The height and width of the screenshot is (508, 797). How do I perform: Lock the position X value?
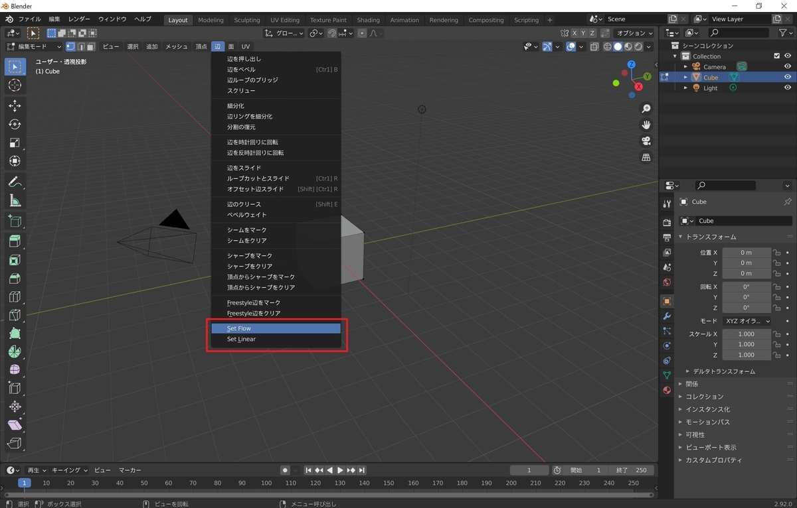776,253
